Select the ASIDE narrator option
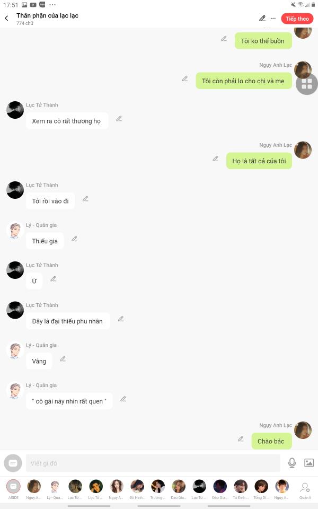The image size is (318, 509). 13,489
